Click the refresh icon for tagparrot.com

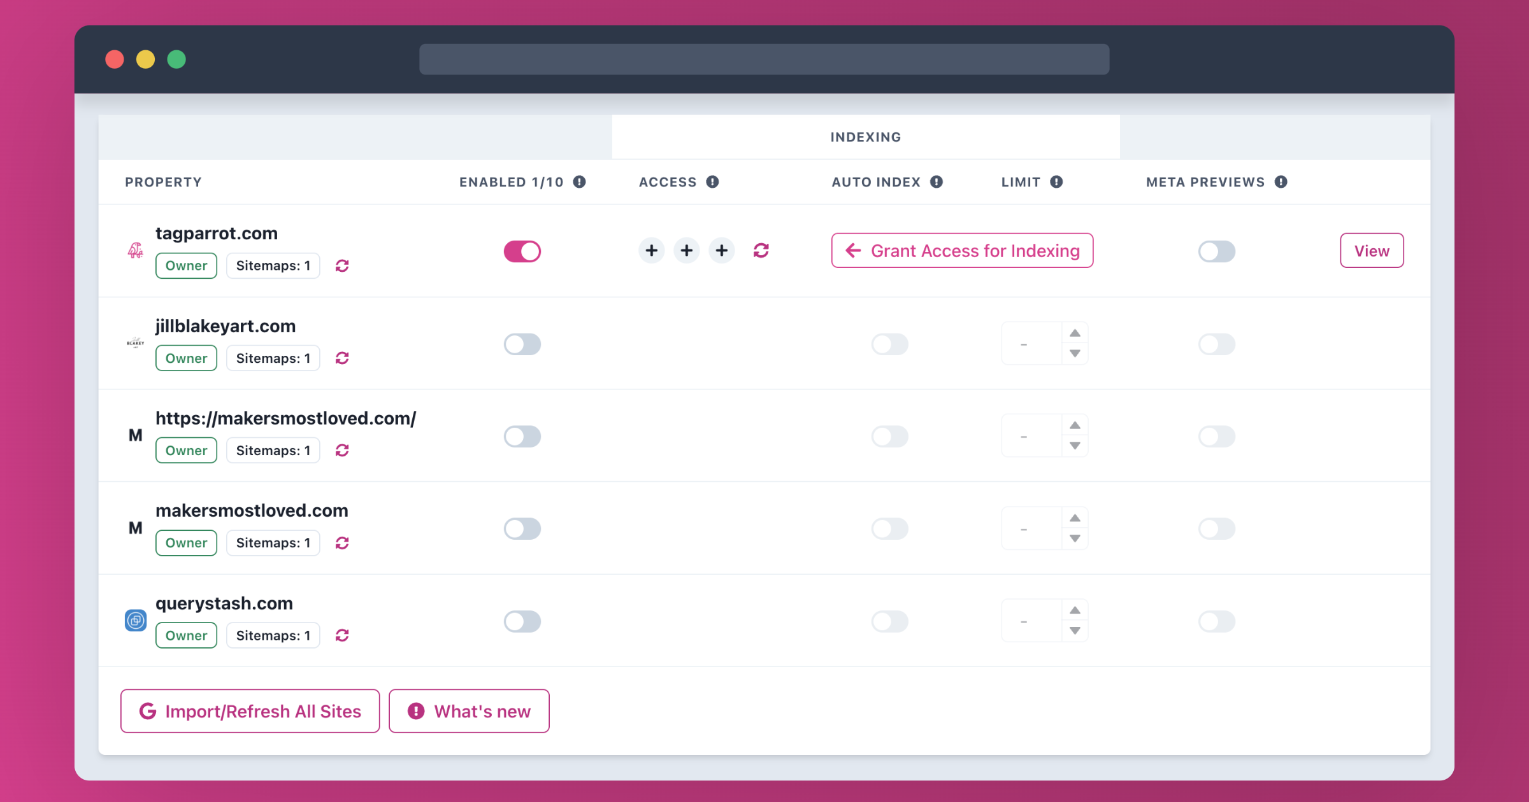point(342,265)
